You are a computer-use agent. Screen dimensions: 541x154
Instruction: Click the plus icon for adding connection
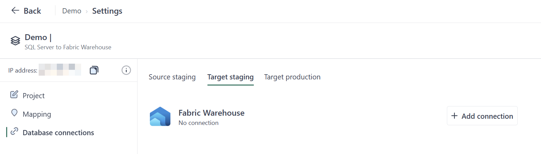[454, 116]
